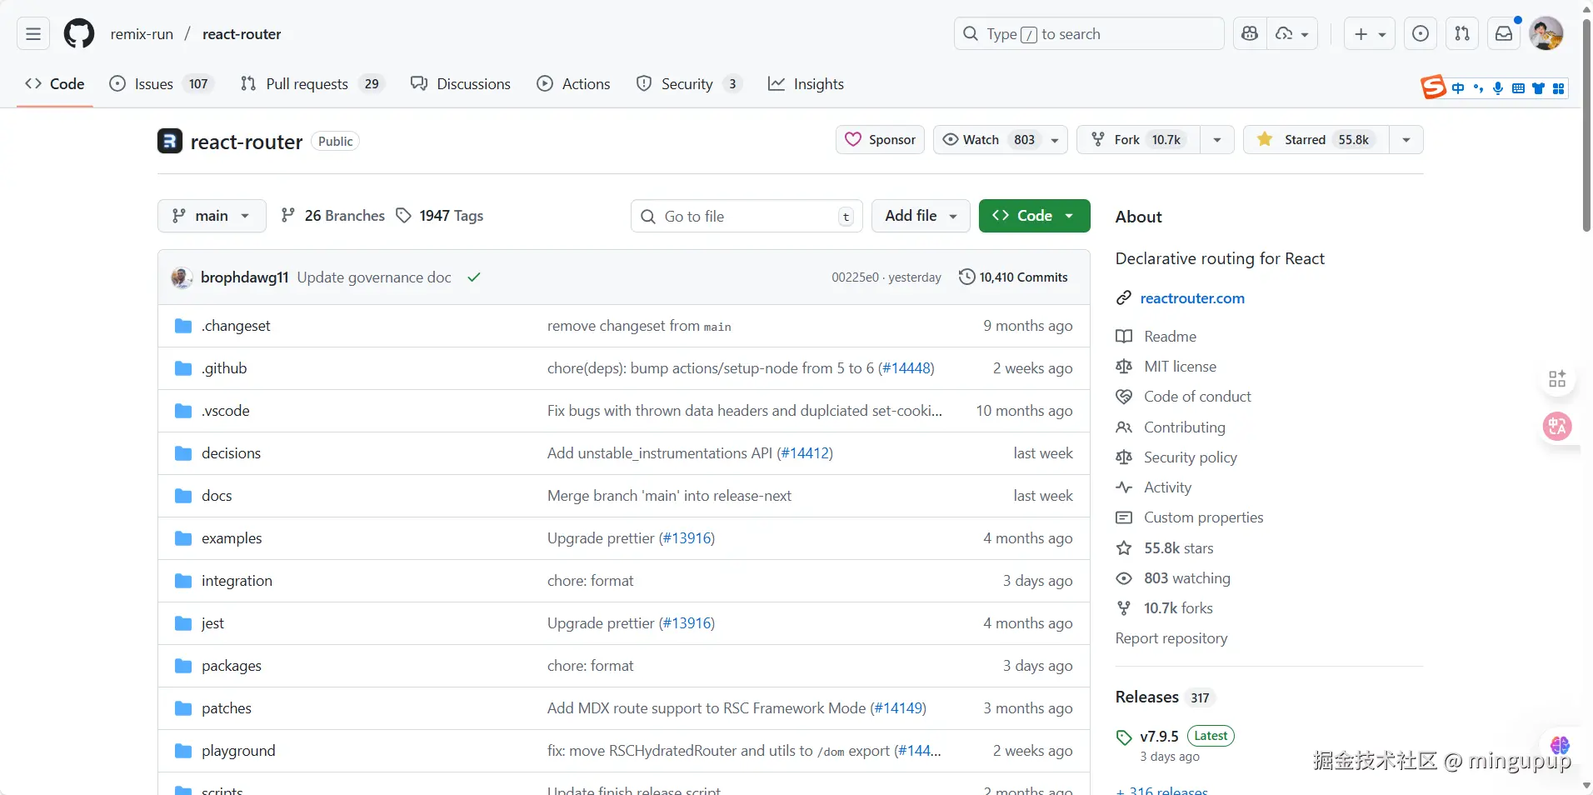This screenshot has height=795, width=1593.
Task: Open the main branch selector dropdown
Action: (x=212, y=216)
